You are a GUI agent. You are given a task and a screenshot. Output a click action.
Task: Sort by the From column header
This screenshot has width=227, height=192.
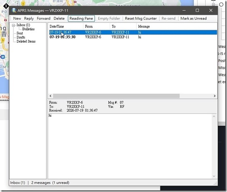tap(96, 26)
